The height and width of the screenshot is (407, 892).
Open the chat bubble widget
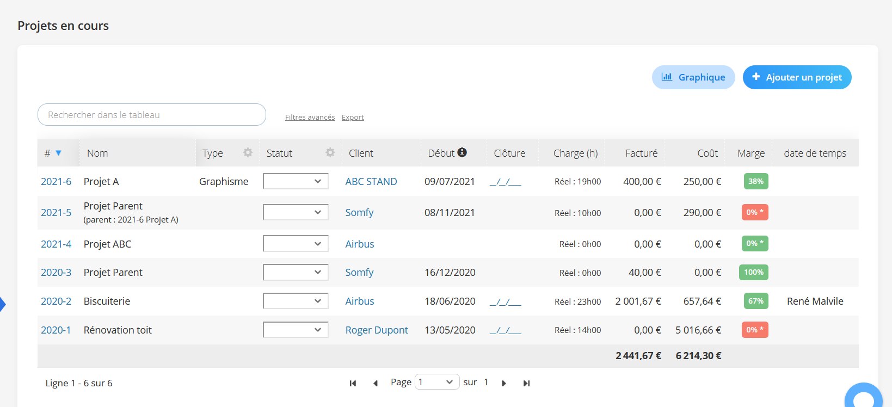tap(864, 397)
